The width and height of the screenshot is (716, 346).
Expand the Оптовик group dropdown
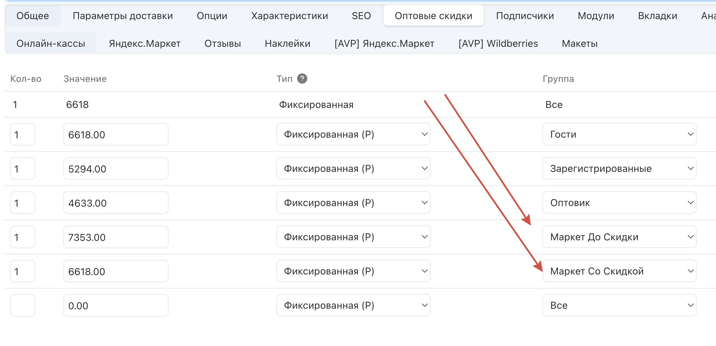pyautogui.click(x=619, y=203)
